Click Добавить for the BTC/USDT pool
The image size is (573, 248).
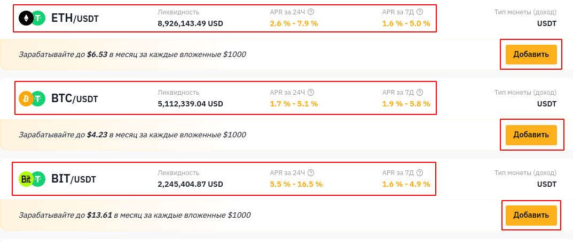click(x=531, y=135)
